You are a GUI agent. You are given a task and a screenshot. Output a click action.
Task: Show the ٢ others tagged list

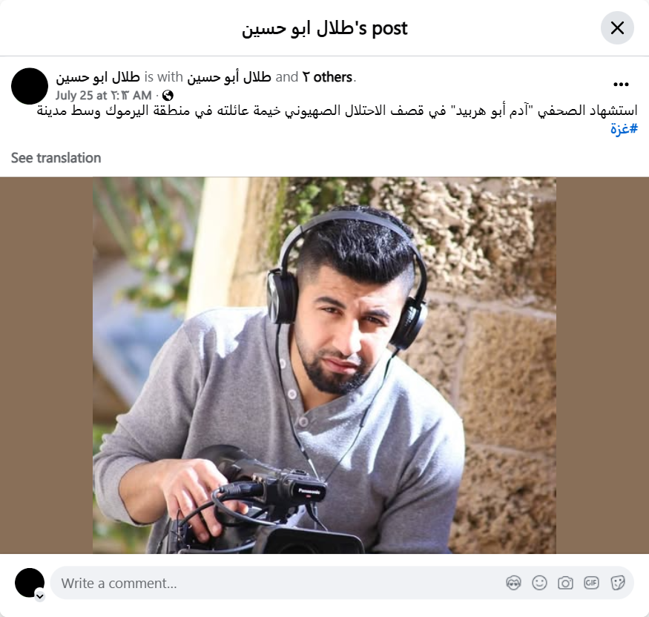click(327, 77)
